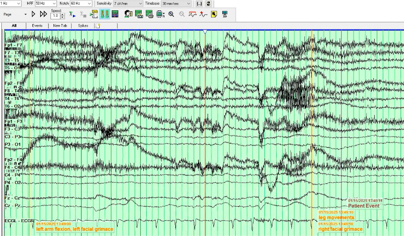Click the single-arrow play button
Viewport: 404px width, 236px height.
tap(34, 14)
